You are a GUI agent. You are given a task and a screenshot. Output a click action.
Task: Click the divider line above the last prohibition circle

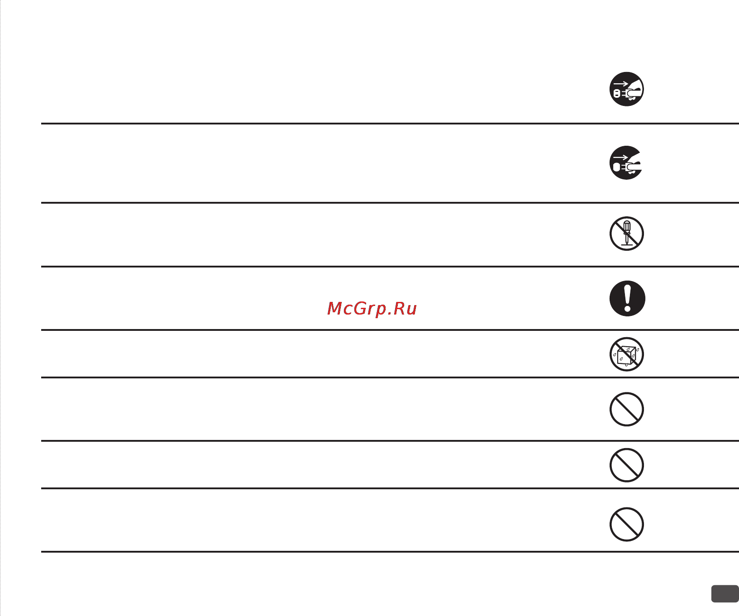[x=390, y=488]
